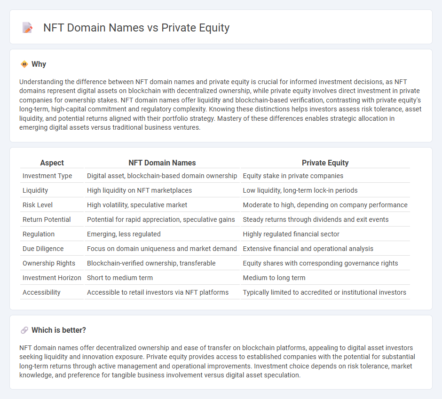Select the Investment Type row label
This screenshot has width=442, height=399.
pyautogui.click(x=47, y=176)
